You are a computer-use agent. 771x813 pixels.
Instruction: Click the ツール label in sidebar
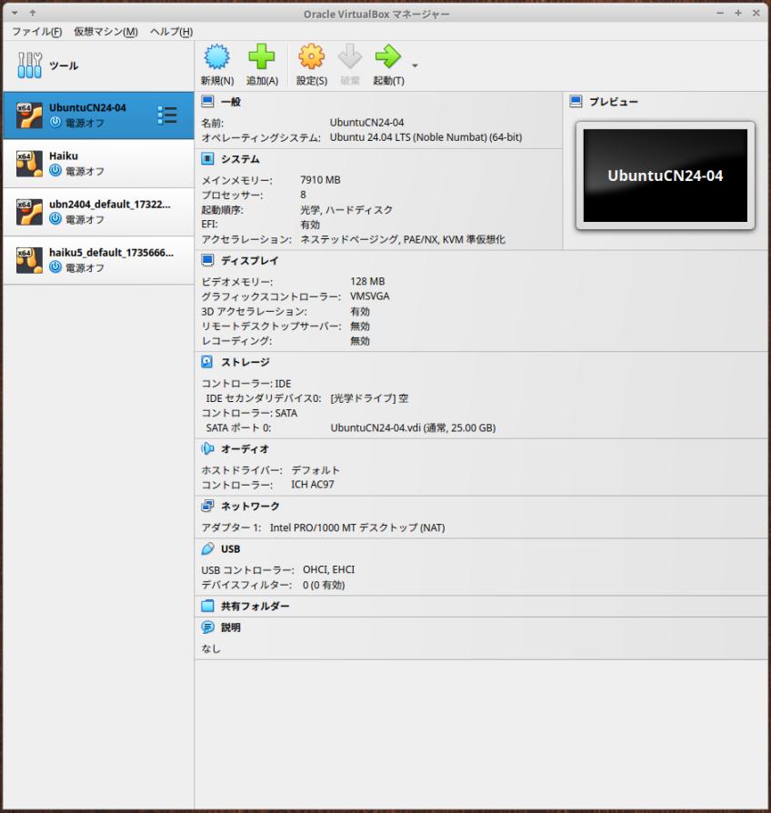(x=64, y=65)
